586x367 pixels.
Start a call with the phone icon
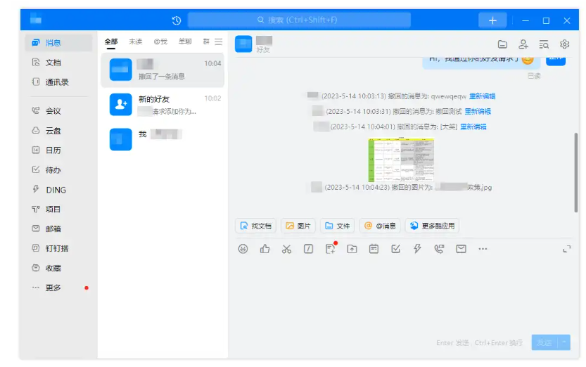tap(439, 249)
